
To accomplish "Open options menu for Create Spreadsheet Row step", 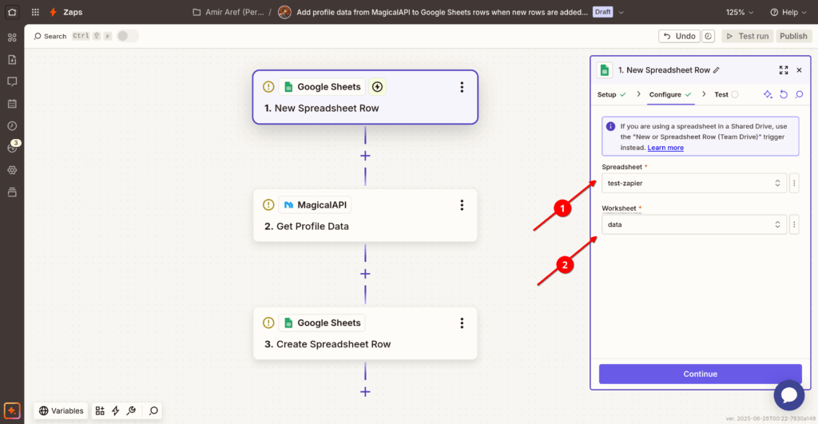I will pos(462,323).
